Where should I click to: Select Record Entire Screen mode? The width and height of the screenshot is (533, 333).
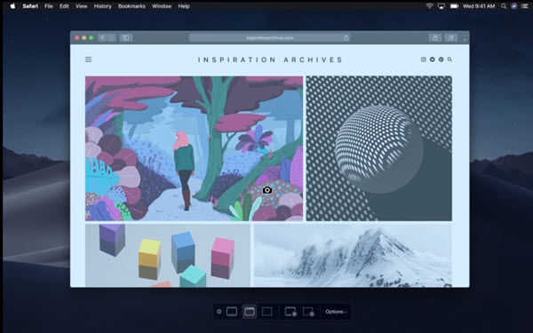click(290, 312)
